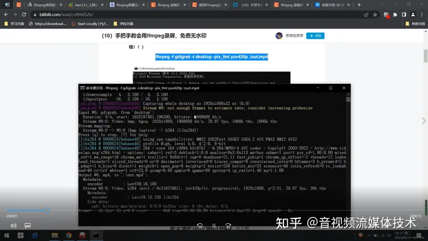Click the red-badged extension icon in toolbar
428x241 pixels.
pyautogui.click(x=386, y=15)
